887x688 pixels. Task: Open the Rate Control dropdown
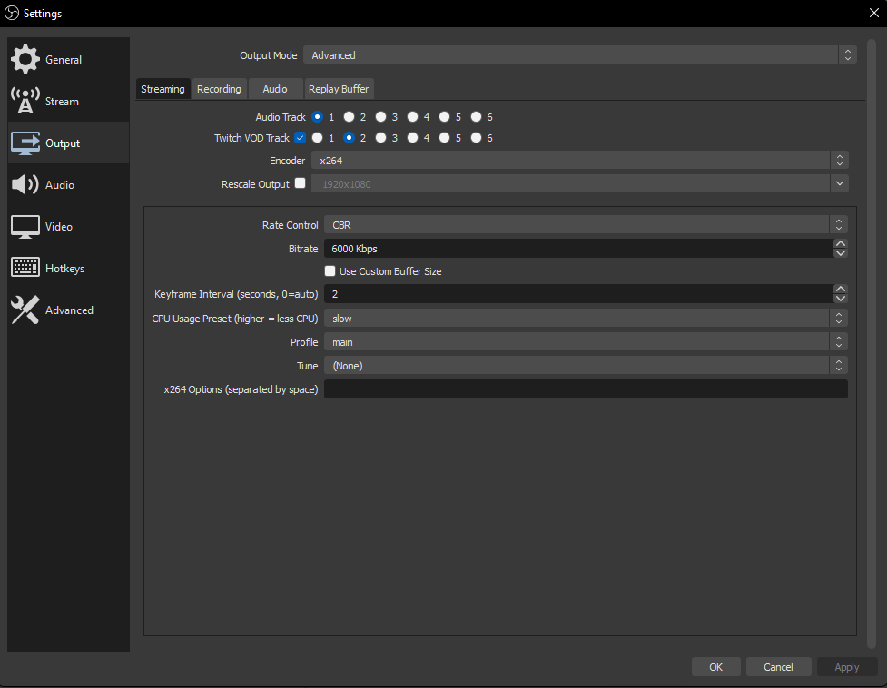tap(586, 224)
